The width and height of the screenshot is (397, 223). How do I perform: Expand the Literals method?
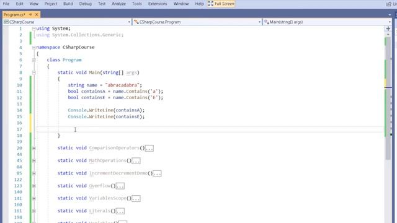[x=33, y=211]
